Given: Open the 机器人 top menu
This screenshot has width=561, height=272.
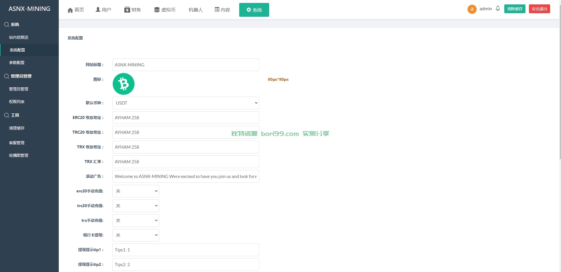Looking at the screenshot, I should click(196, 10).
